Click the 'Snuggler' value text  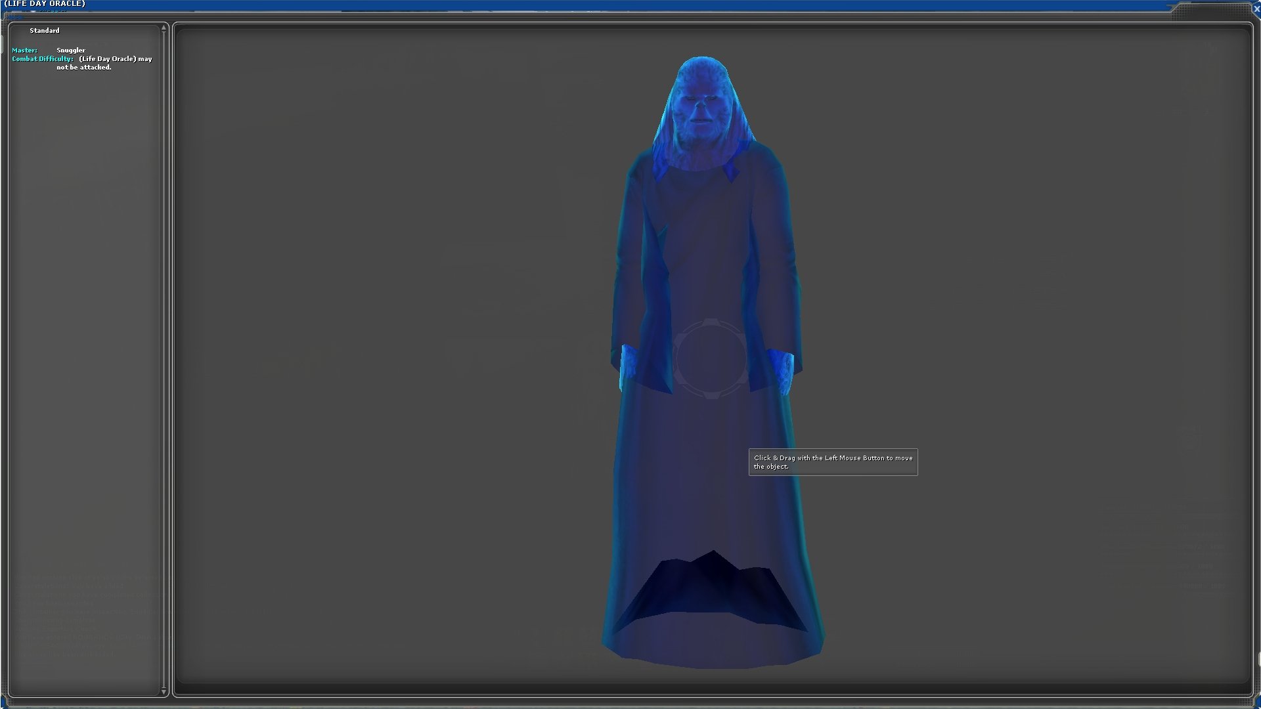pos(71,51)
